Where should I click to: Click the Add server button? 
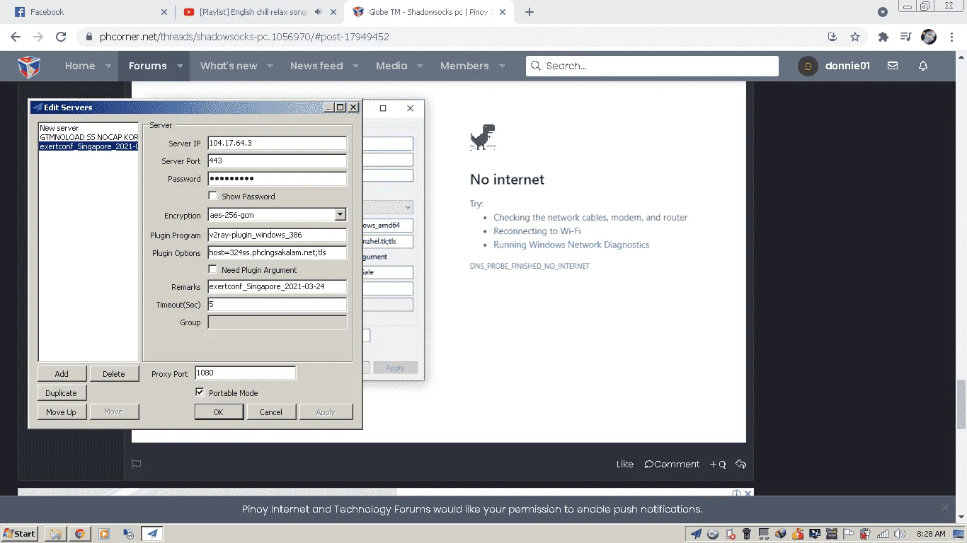[x=62, y=374]
